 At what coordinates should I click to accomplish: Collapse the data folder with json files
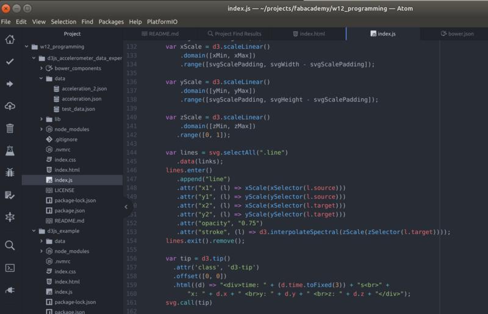(41, 79)
